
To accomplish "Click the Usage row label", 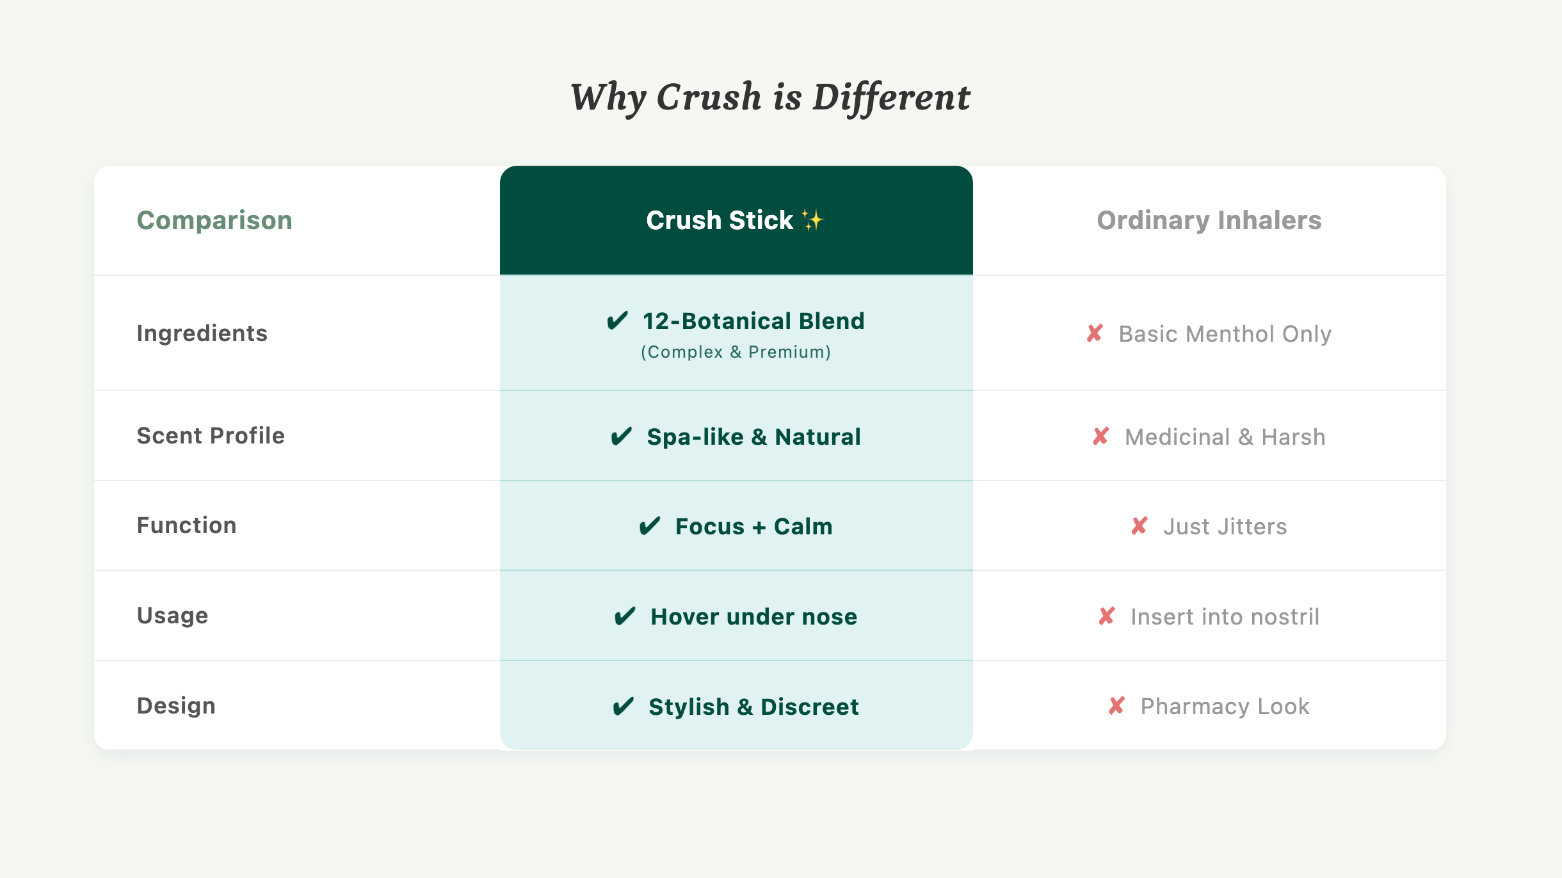I will point(173,616).
